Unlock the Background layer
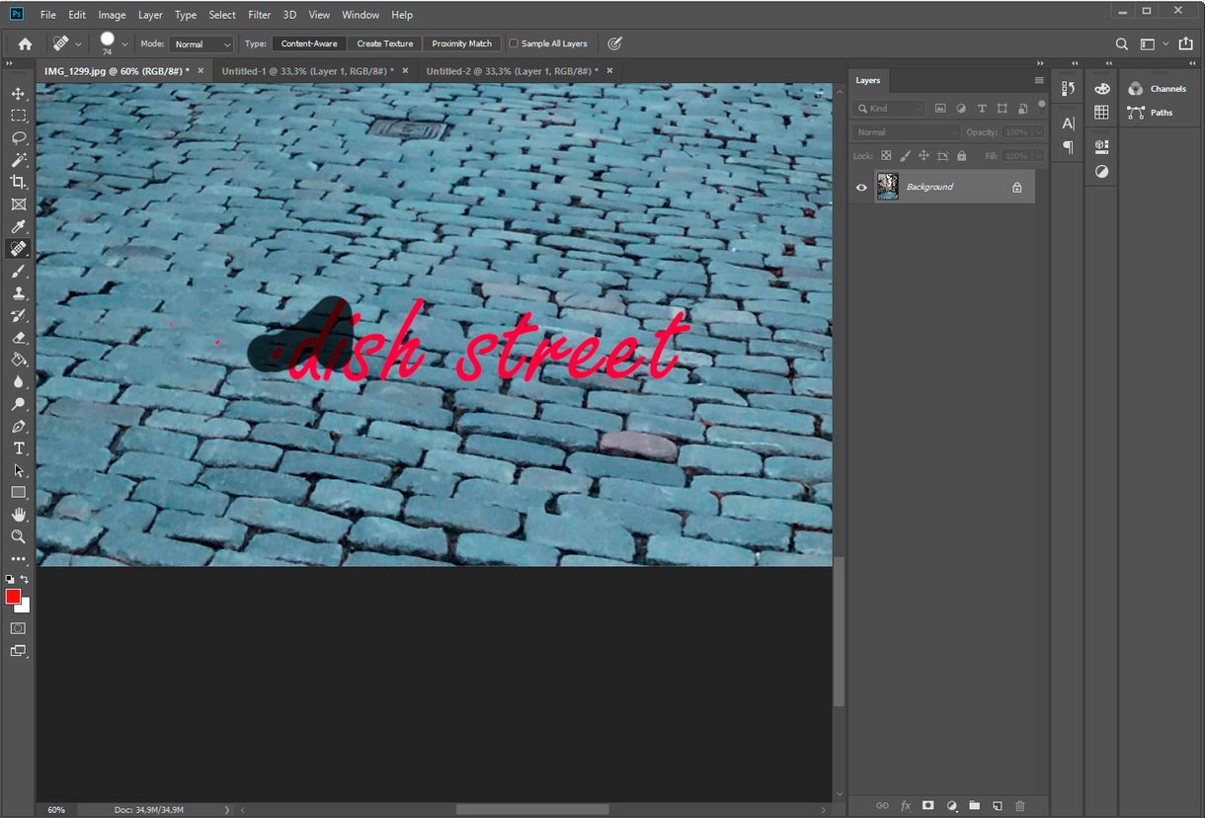This screenshot has height=818, width=1205. click(x=1016, y=187)
